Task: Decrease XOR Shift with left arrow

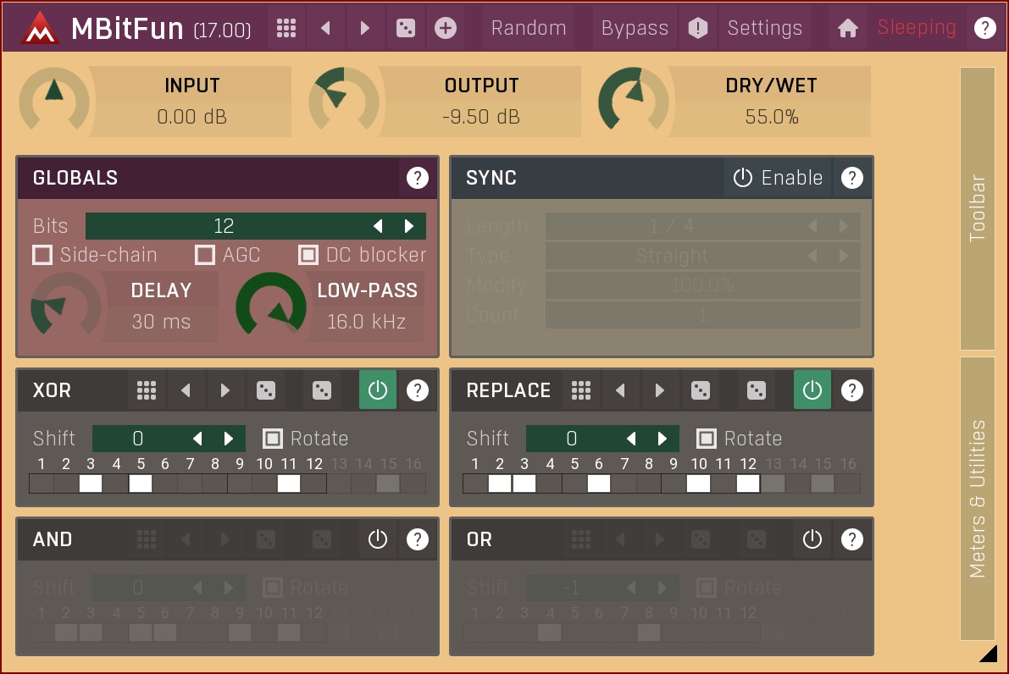Action: (x=197, y=439)
